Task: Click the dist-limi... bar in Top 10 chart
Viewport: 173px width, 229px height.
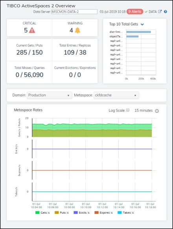Action: click(138, 32)
